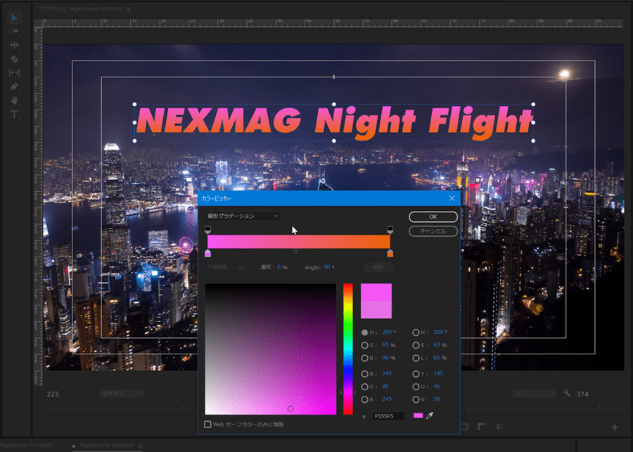Select the V radio button
633x452 pixels.
click(x=416, y=399)
